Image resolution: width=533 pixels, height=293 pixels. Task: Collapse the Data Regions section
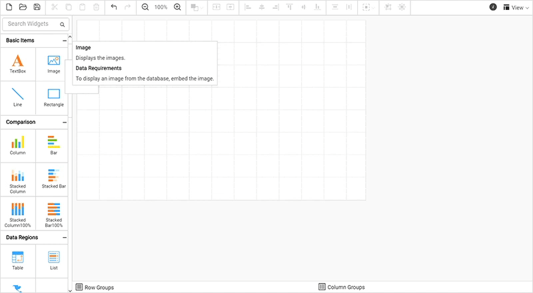(65, 238)
